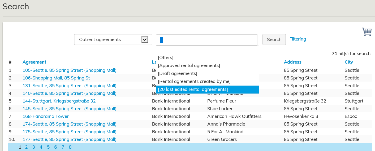This screenshot has width=375, height=151.
Task: Sort by Agreement column header
Action: tap(34, 62)
